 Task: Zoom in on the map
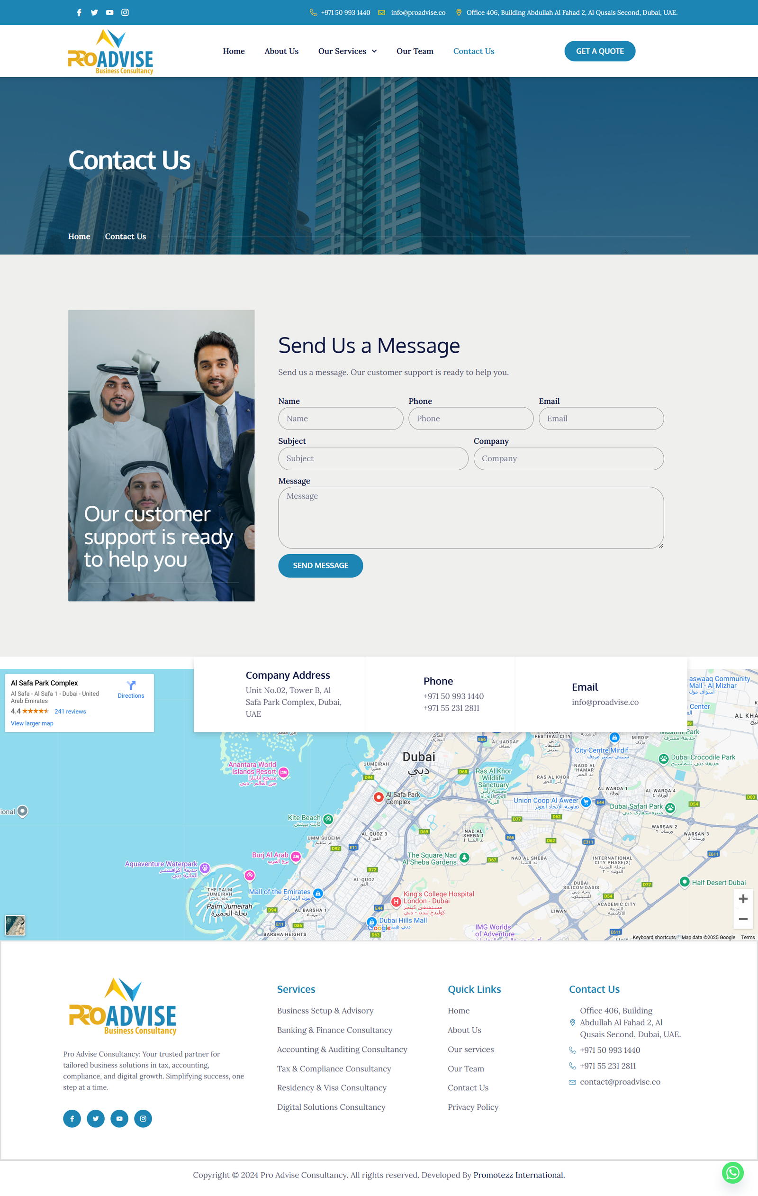coord(743,898)
